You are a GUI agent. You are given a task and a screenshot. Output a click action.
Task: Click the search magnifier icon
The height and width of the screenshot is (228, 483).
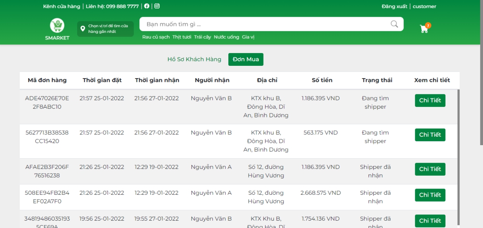point(394,24)
